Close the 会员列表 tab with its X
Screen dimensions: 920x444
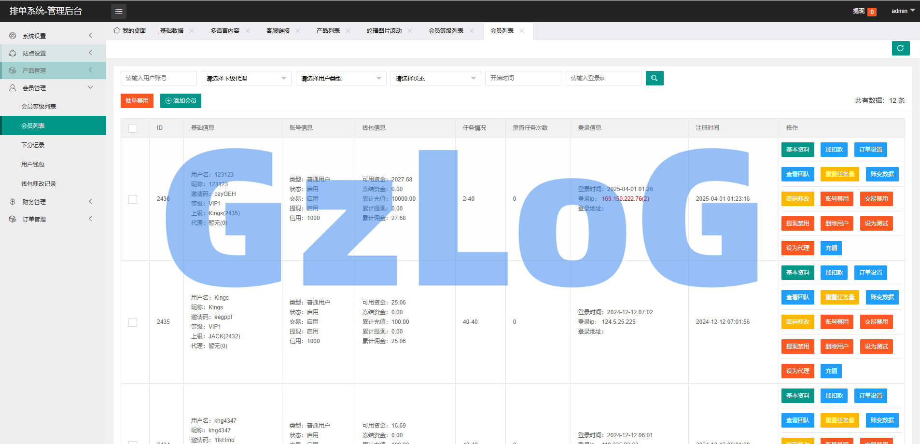pyautogui.click(x=522, y=31)
